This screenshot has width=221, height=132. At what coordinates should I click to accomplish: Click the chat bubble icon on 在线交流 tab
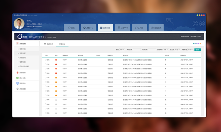coord(152,28)
